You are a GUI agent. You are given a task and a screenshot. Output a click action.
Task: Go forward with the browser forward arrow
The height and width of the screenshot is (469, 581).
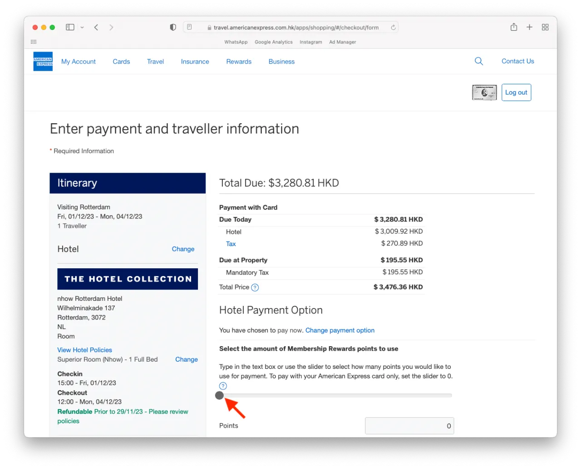pyautogui.click(x=111, y=27)
